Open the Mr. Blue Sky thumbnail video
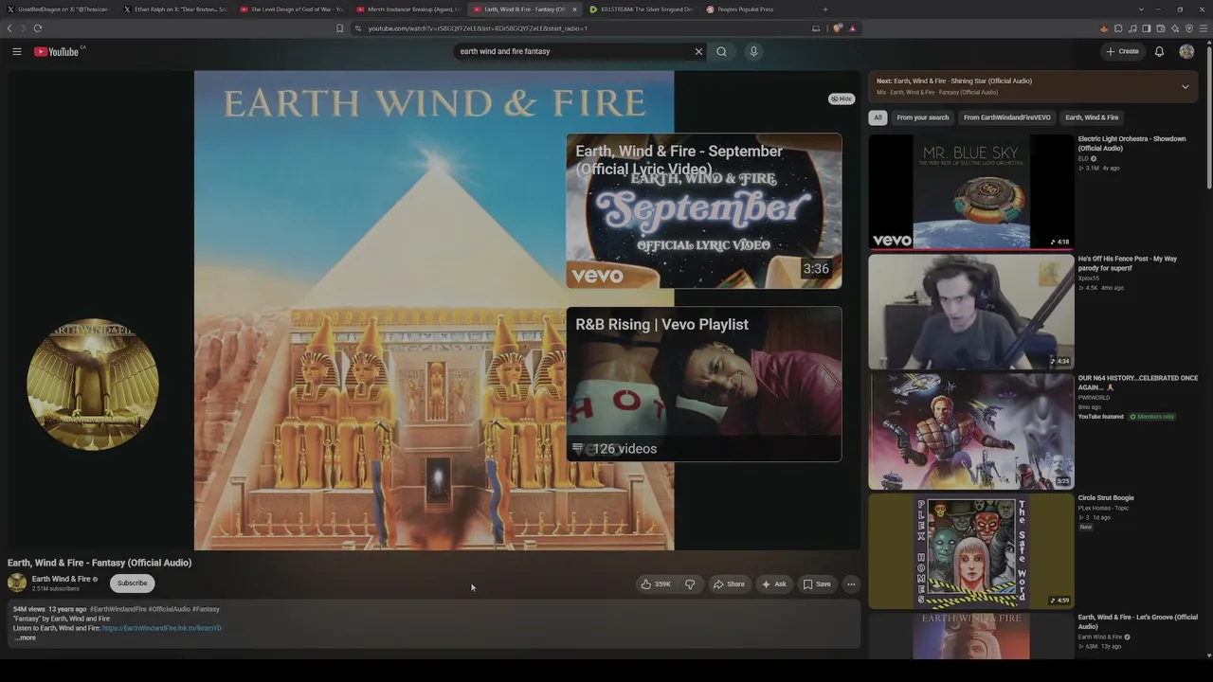 pos(971,192)
